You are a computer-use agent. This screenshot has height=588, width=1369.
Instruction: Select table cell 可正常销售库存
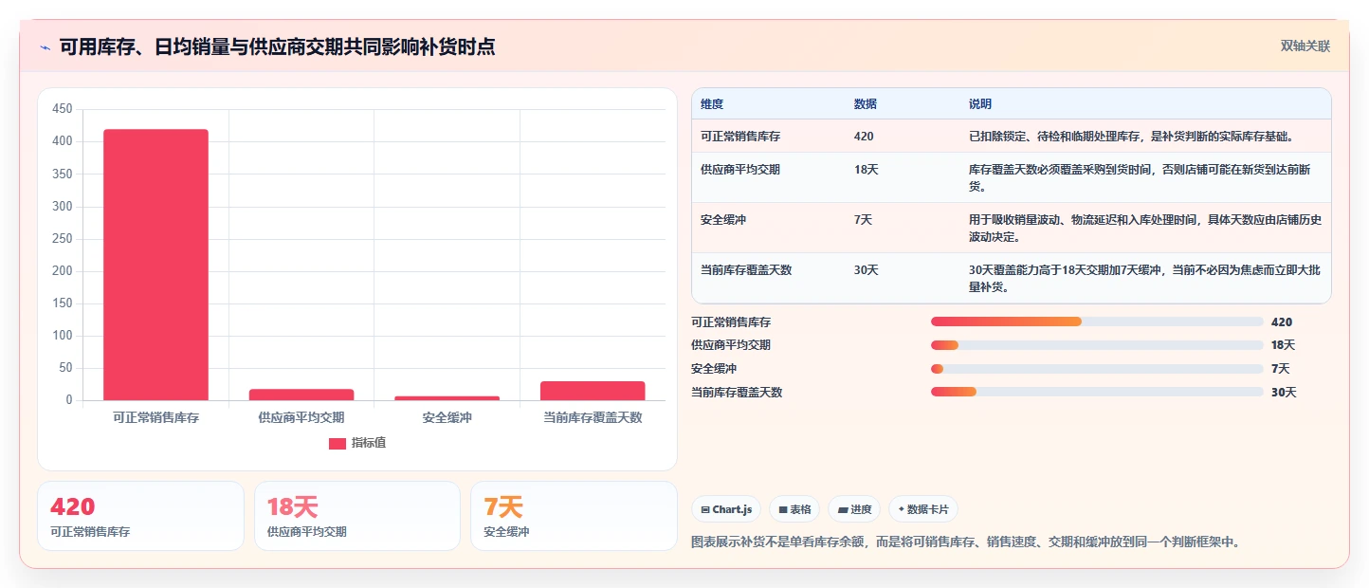click(740, 137)
